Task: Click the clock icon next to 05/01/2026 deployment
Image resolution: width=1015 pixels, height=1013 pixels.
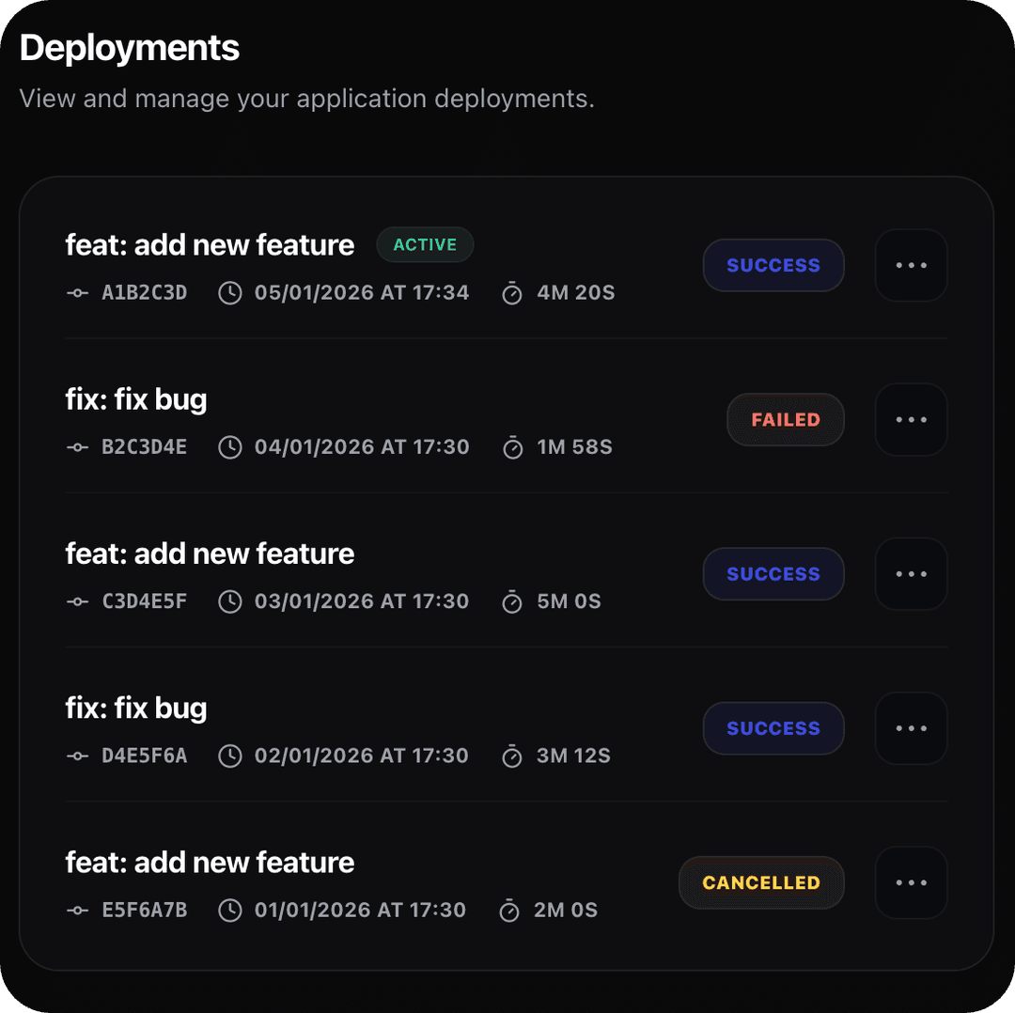Action: coord(230,292)
